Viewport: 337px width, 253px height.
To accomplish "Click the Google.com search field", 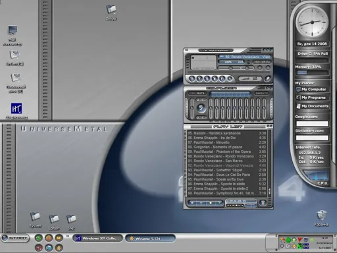I will 312,124.
